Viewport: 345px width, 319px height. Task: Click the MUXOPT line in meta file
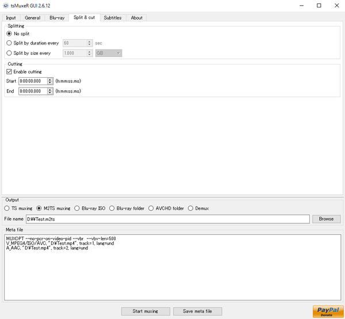pos(61,238)
